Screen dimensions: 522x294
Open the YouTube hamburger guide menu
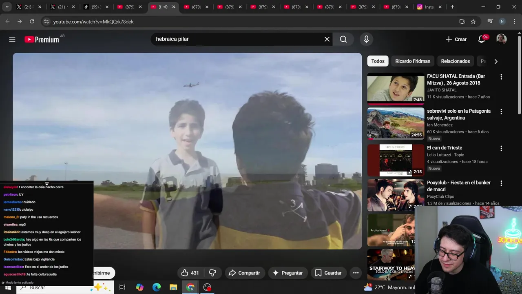click(x=12, y=39)
